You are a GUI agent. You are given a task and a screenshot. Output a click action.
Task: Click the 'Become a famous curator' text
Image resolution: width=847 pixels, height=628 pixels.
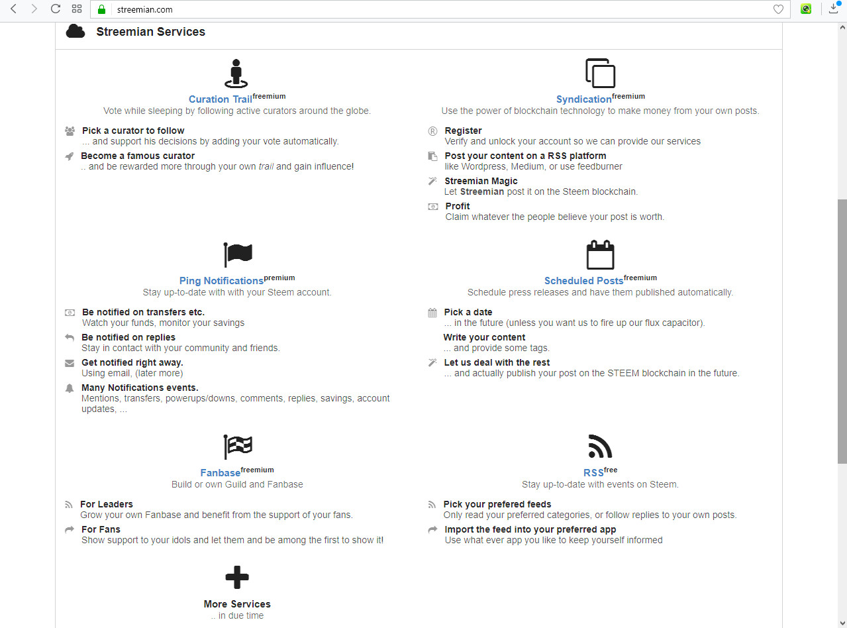click(x=138, y=156)
